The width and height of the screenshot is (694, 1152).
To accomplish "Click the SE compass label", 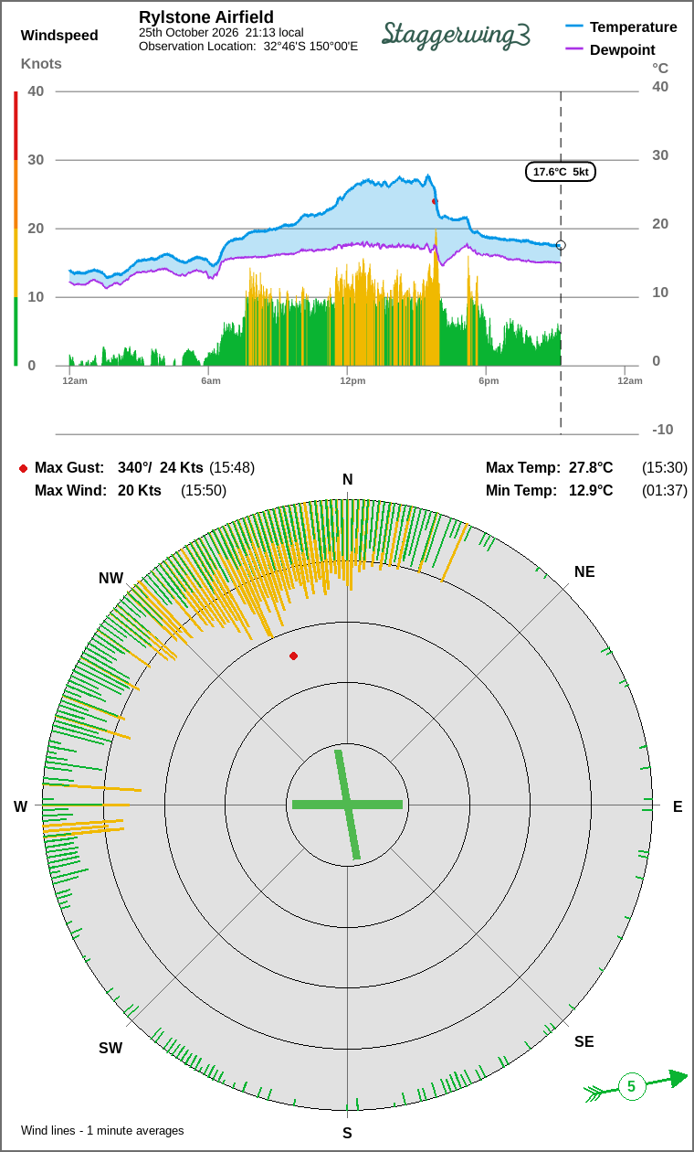I will (584, 1041).
